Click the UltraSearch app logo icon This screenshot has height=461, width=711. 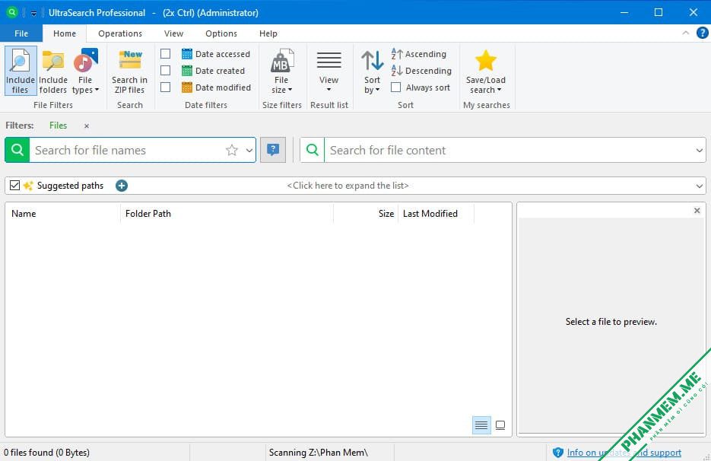(x=12, y=12)
